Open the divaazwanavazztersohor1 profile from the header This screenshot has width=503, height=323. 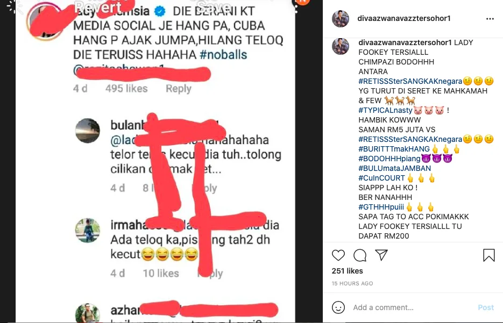(x=404, y=19)
